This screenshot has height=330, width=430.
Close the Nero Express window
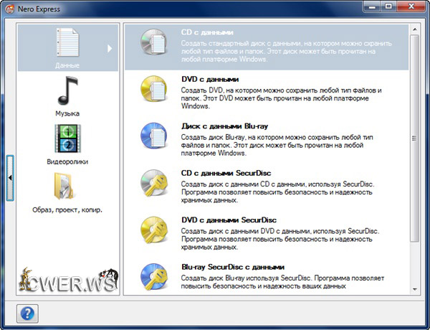[x=409, y=6]
